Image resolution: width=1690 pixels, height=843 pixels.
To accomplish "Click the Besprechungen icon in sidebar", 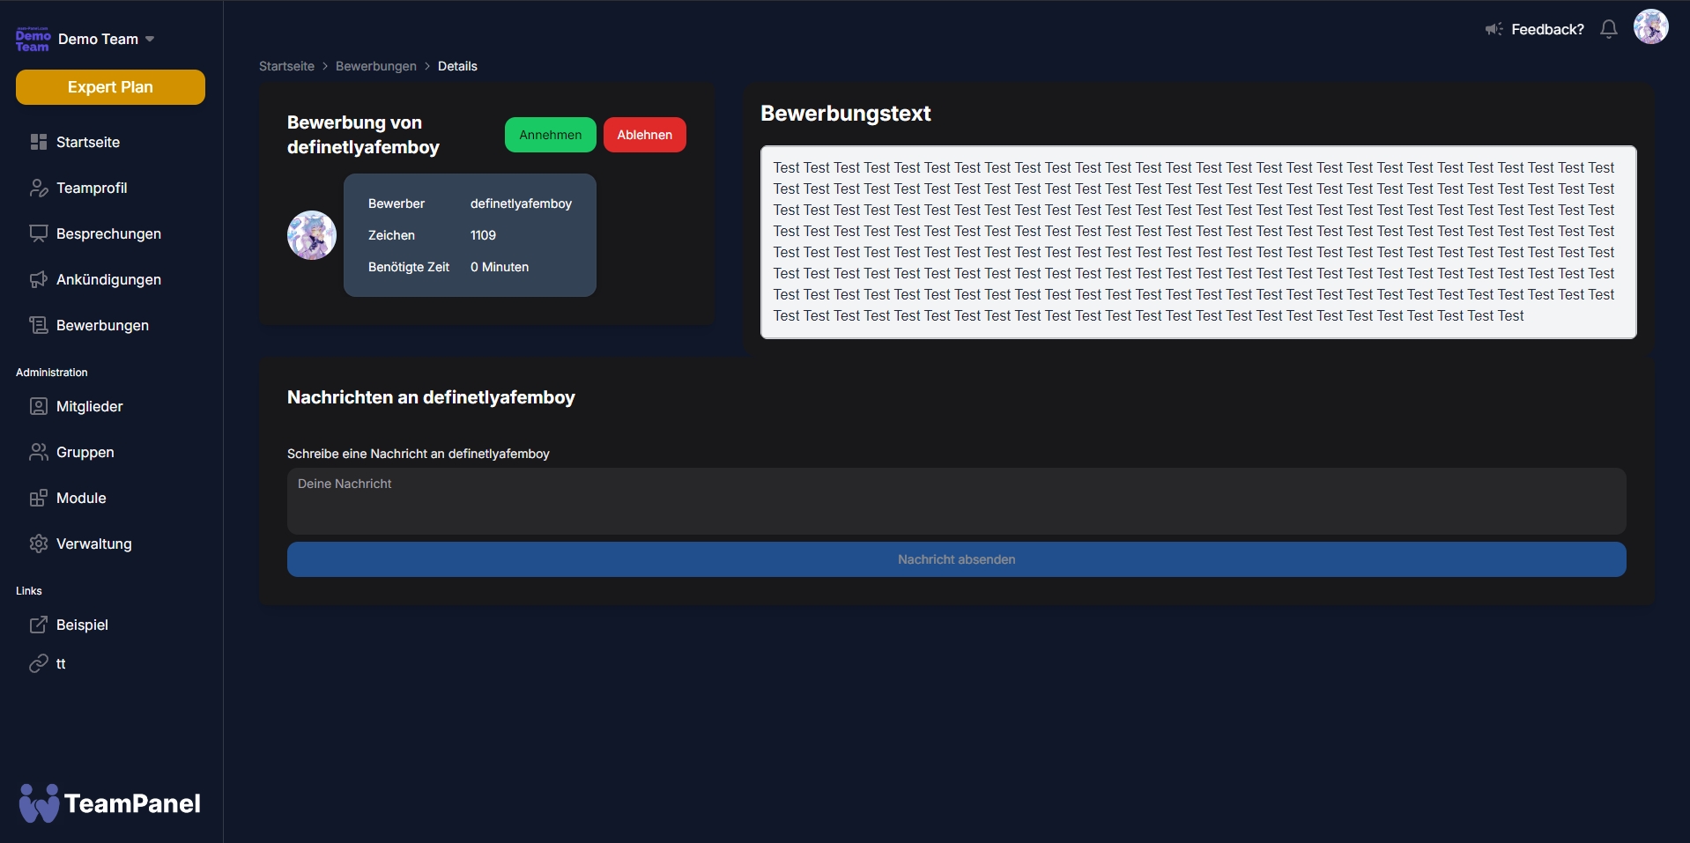I will tap(39, 233).
